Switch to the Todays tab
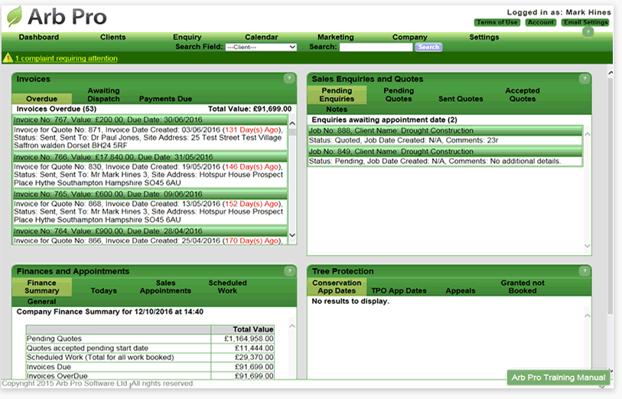Screen dimensions: 622x399 click(103, 290)
